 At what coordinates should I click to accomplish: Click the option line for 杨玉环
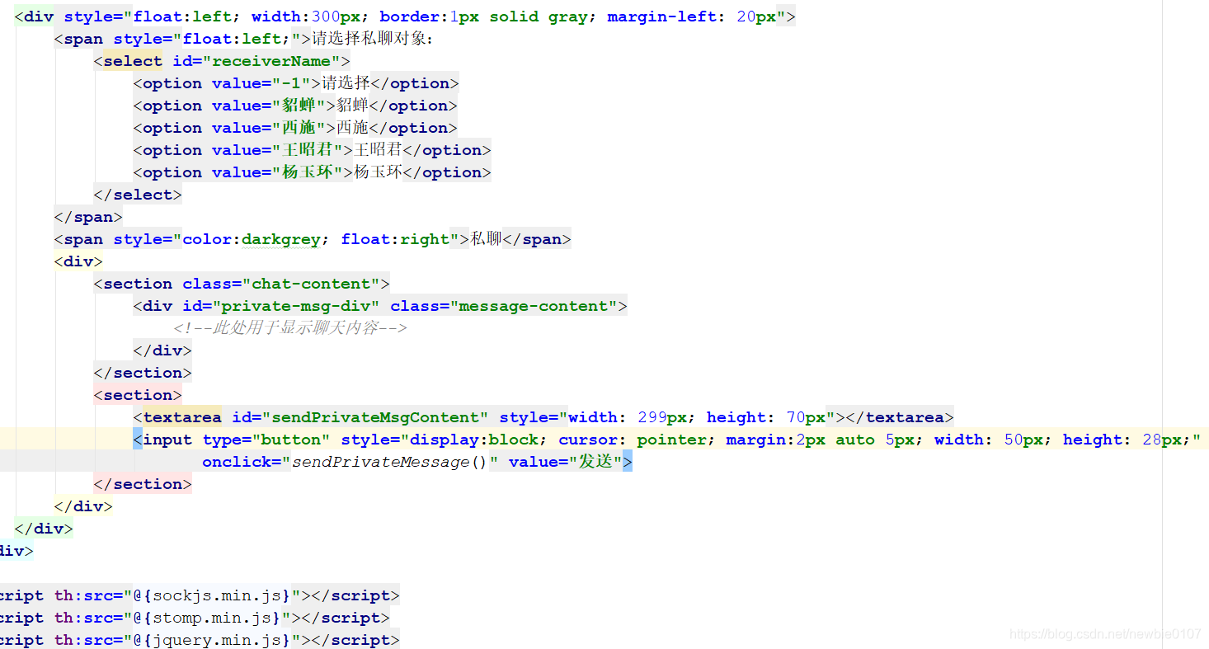(312, 172)
